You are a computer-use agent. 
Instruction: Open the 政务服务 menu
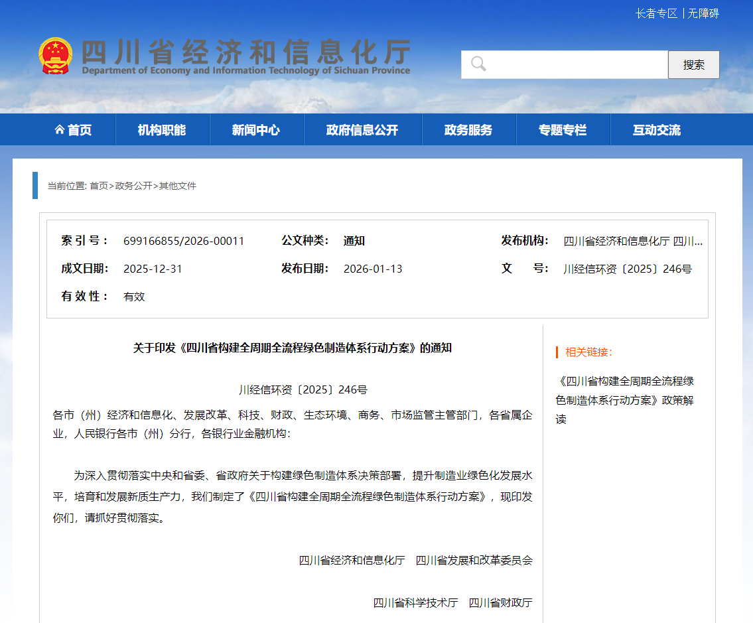[469, 129]
